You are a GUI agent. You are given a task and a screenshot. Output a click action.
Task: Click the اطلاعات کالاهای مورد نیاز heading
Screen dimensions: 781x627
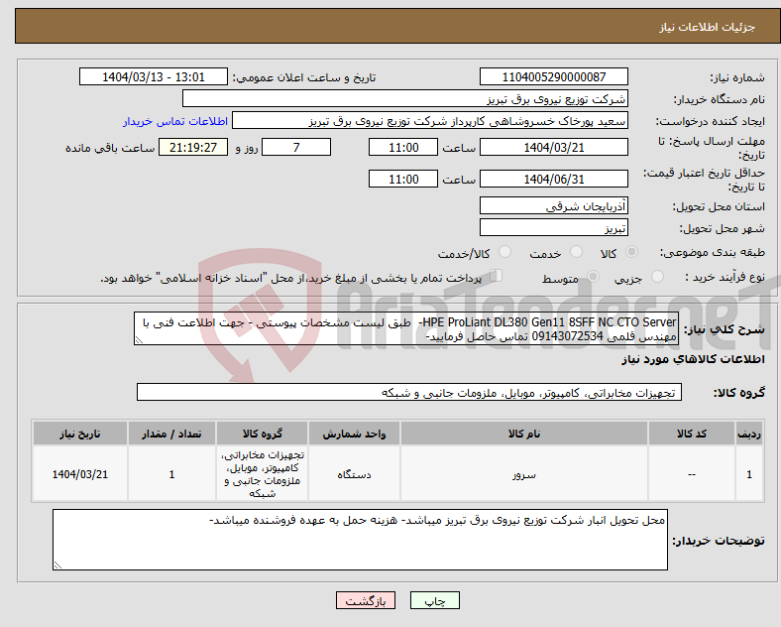[x=693, y=359]
